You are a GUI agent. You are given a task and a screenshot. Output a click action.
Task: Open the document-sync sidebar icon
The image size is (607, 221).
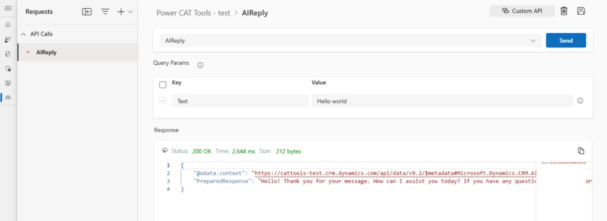(x=8, y=54)
